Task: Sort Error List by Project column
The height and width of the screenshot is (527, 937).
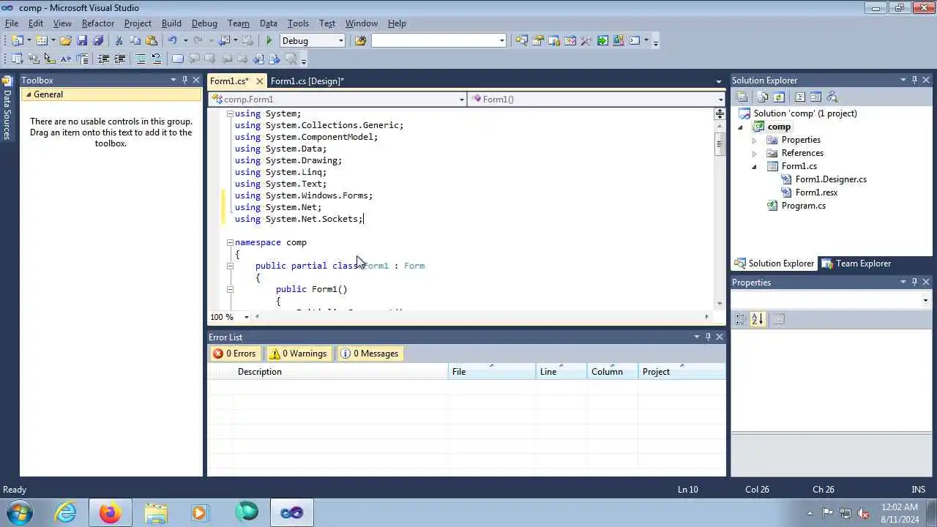Action: [x=682, y=372]
